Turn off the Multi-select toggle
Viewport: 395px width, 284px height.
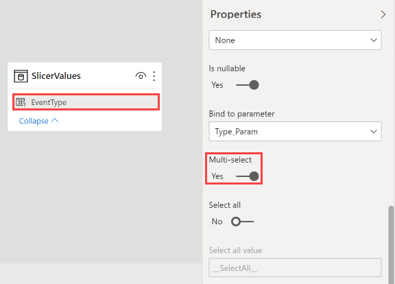click(248, 176)
